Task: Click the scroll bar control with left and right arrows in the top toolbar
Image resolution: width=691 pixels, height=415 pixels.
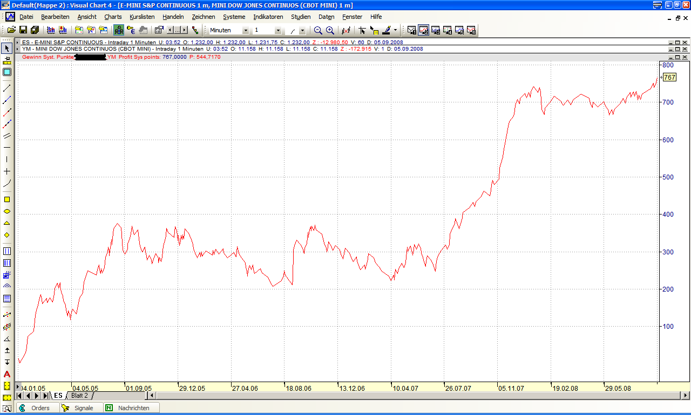Action: [177, 30]
